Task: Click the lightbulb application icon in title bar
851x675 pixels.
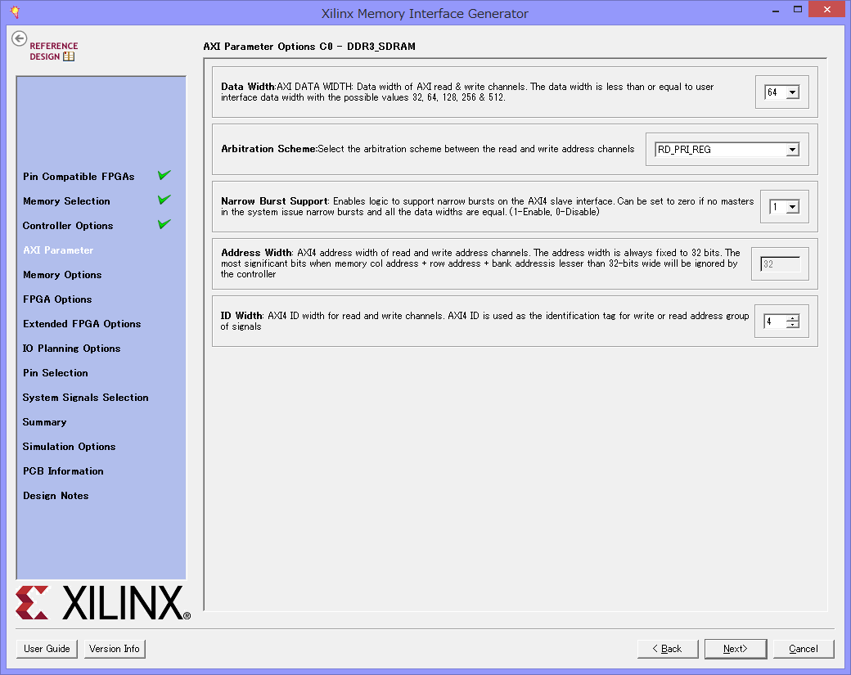Action: [x=14, y=12]
